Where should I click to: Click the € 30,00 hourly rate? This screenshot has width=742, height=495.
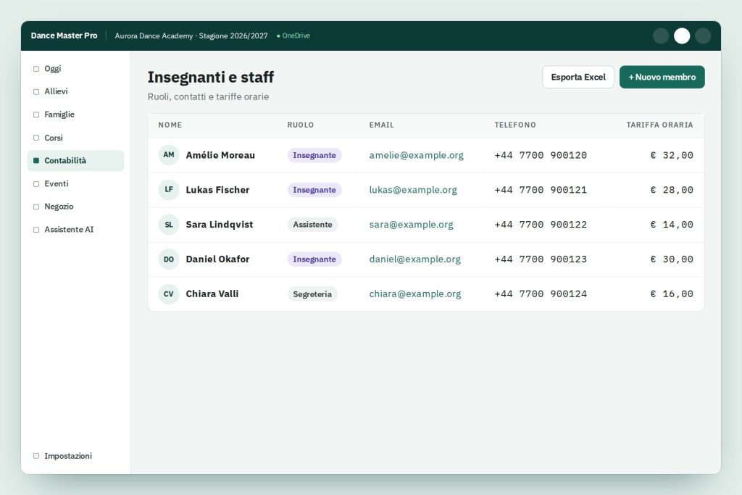coord(672,259)
